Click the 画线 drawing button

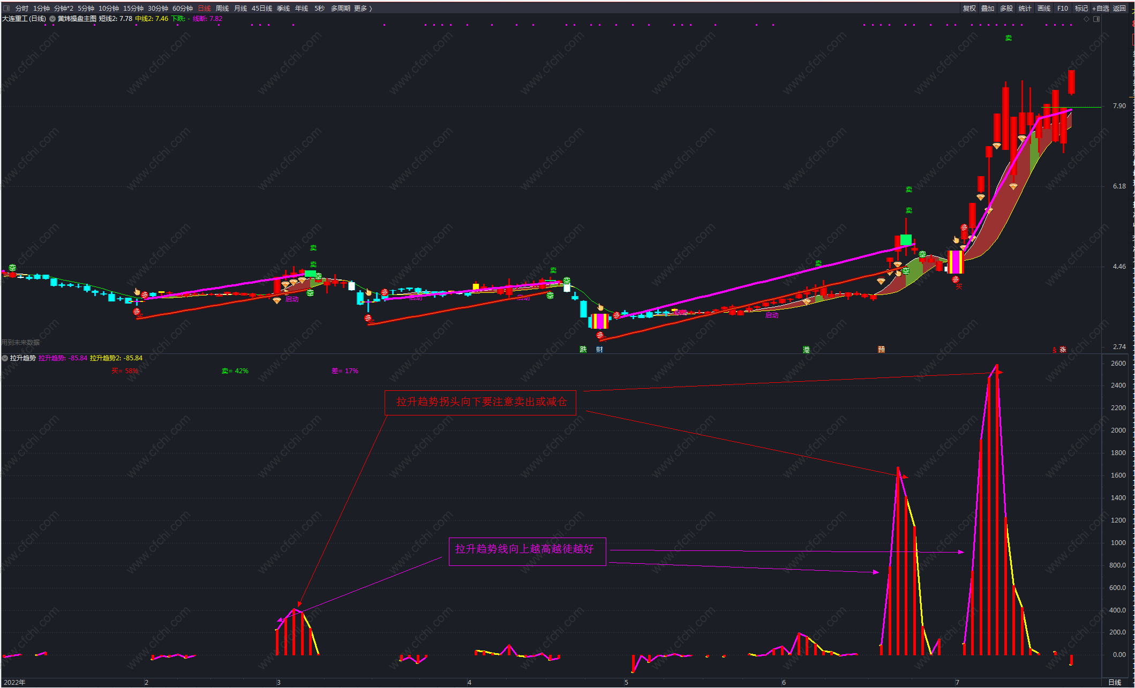pos(1043,8)
